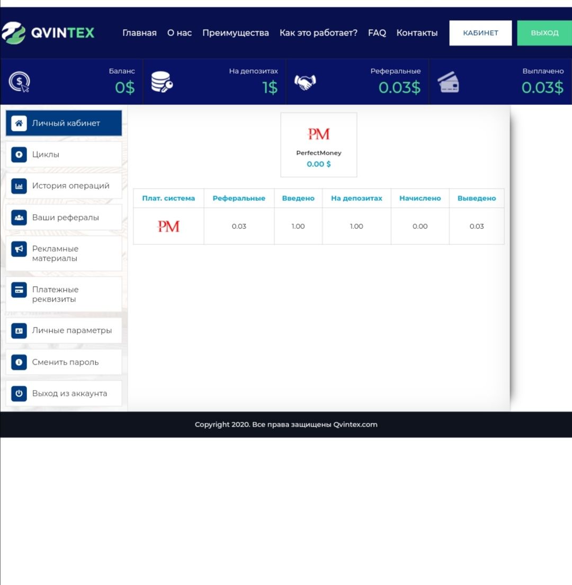Open История операций in the sidebar
This screenshot has height=585, width=572.
click(x=64, y=186)
